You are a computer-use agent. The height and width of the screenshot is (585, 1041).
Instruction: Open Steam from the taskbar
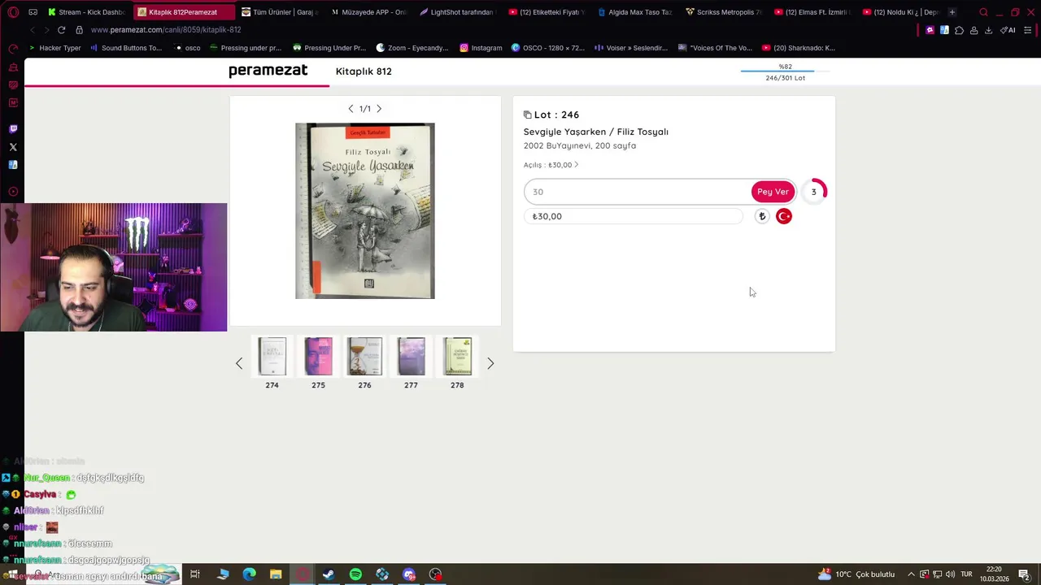point(329,574)
